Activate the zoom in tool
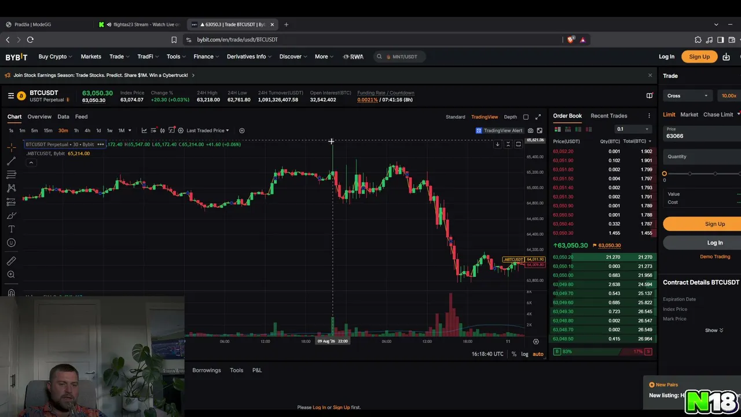 11,275
